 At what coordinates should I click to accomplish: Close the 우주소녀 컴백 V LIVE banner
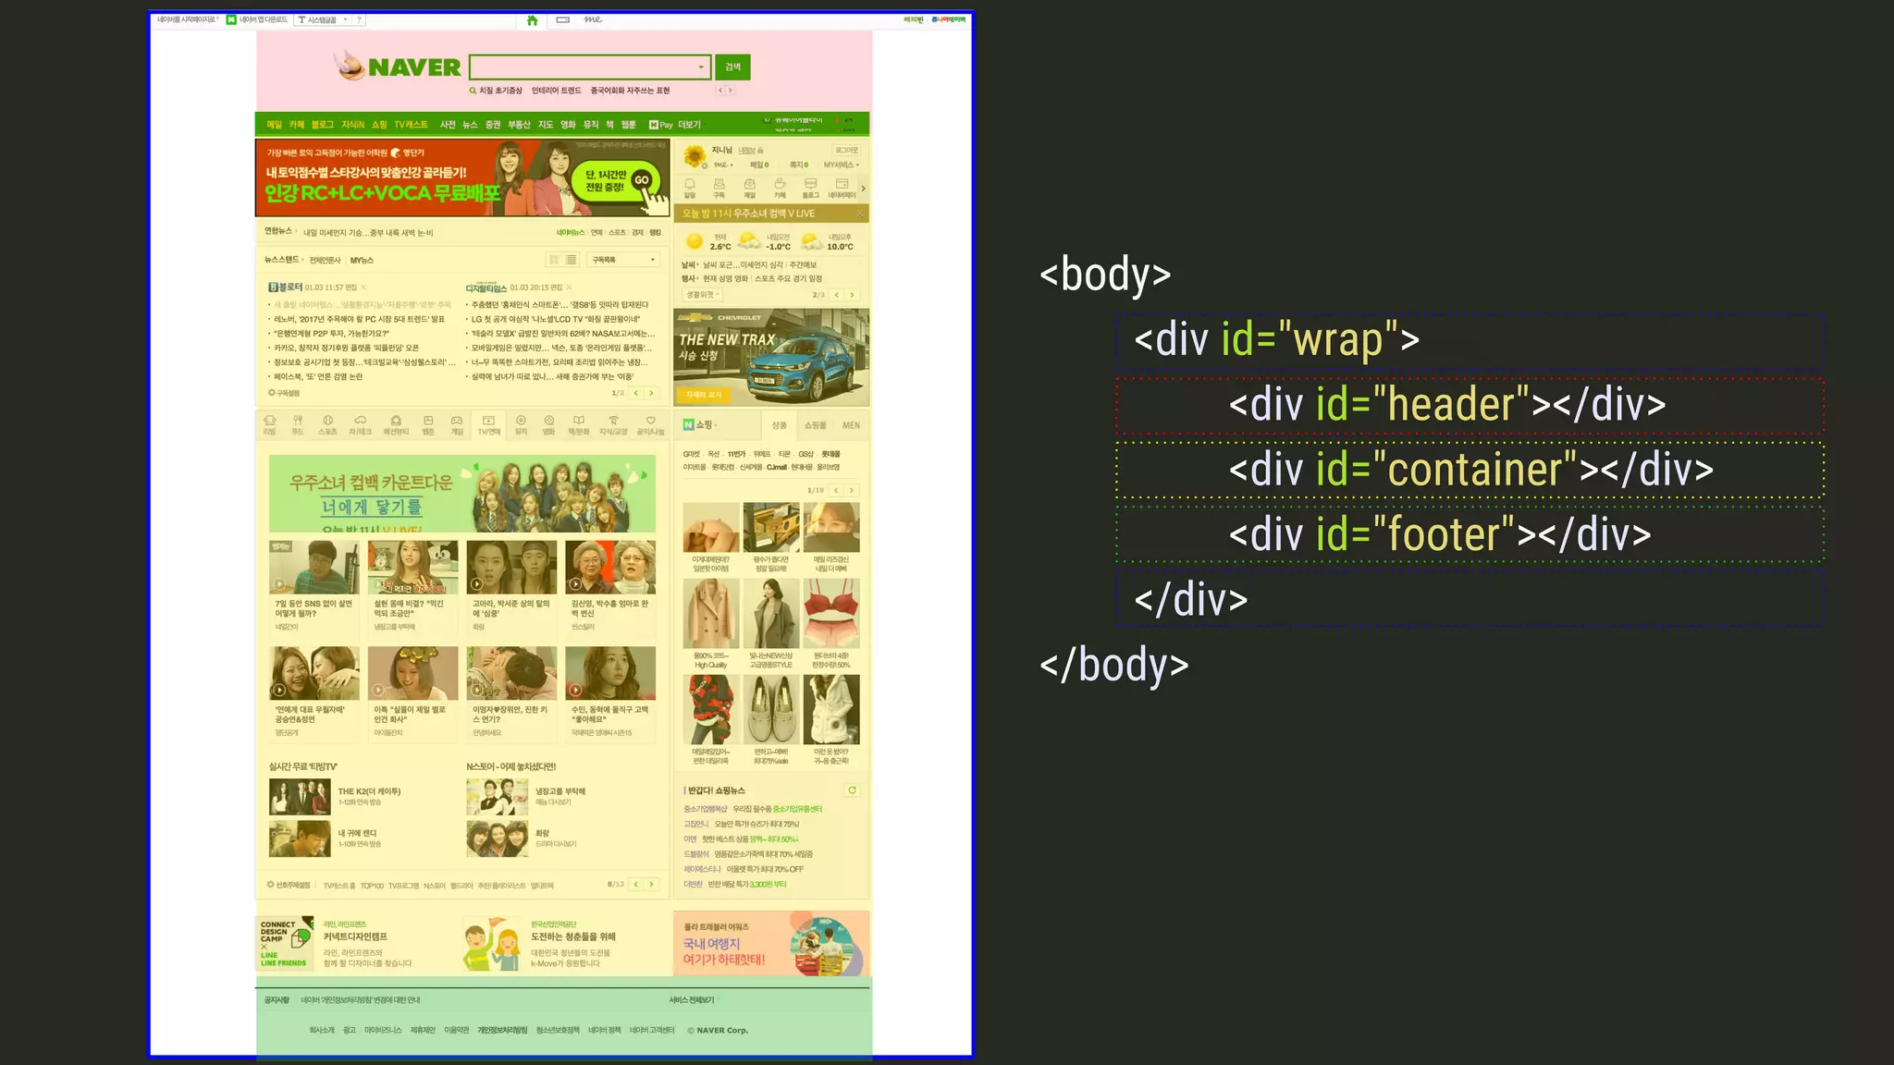[x=859, y=214]
